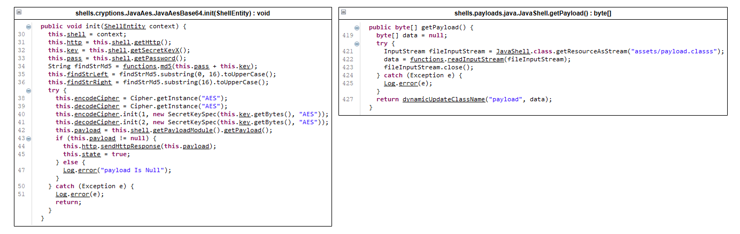This screenshot has width=740, height=234.
Task: Follow the readInputStream link on line 422
Action: click(476, 59)
